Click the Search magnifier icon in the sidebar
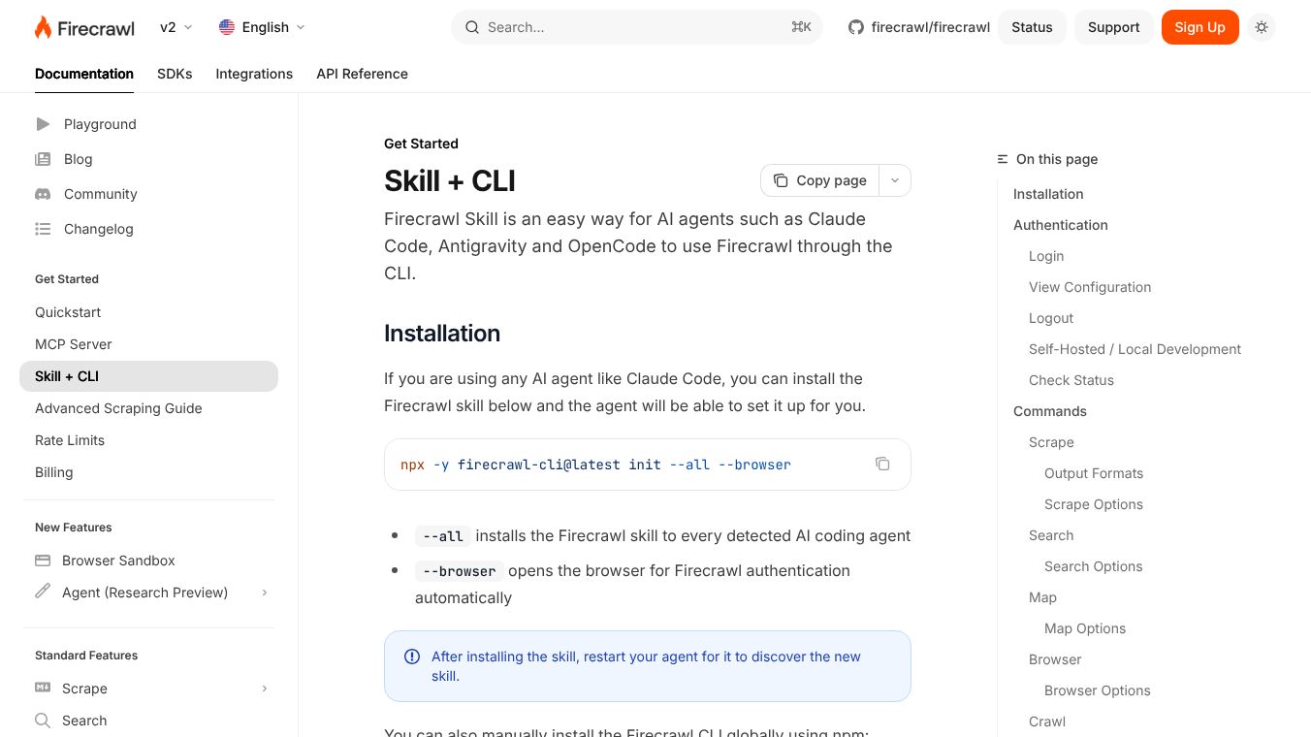The image size is (1311, 737). (x=43, y=721)
